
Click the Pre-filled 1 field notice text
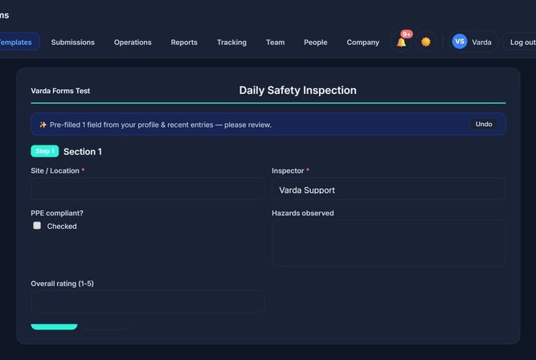161,125
